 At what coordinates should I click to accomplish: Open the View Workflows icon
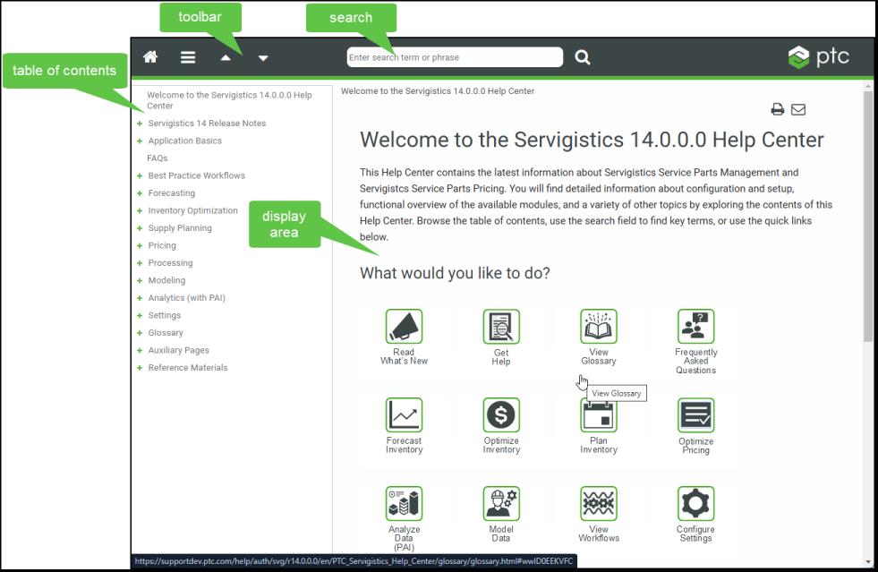[599, 503]
